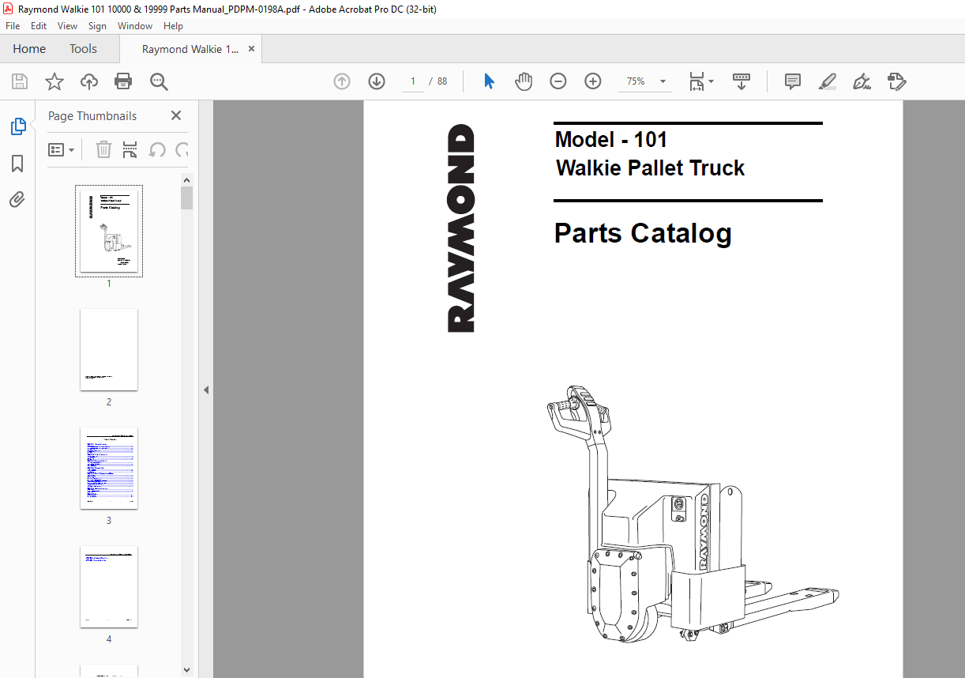The width and height of the screenshot is (965, 678).
Task: Click the insert pages icon in thumbnails
Action: click(130, 149)
